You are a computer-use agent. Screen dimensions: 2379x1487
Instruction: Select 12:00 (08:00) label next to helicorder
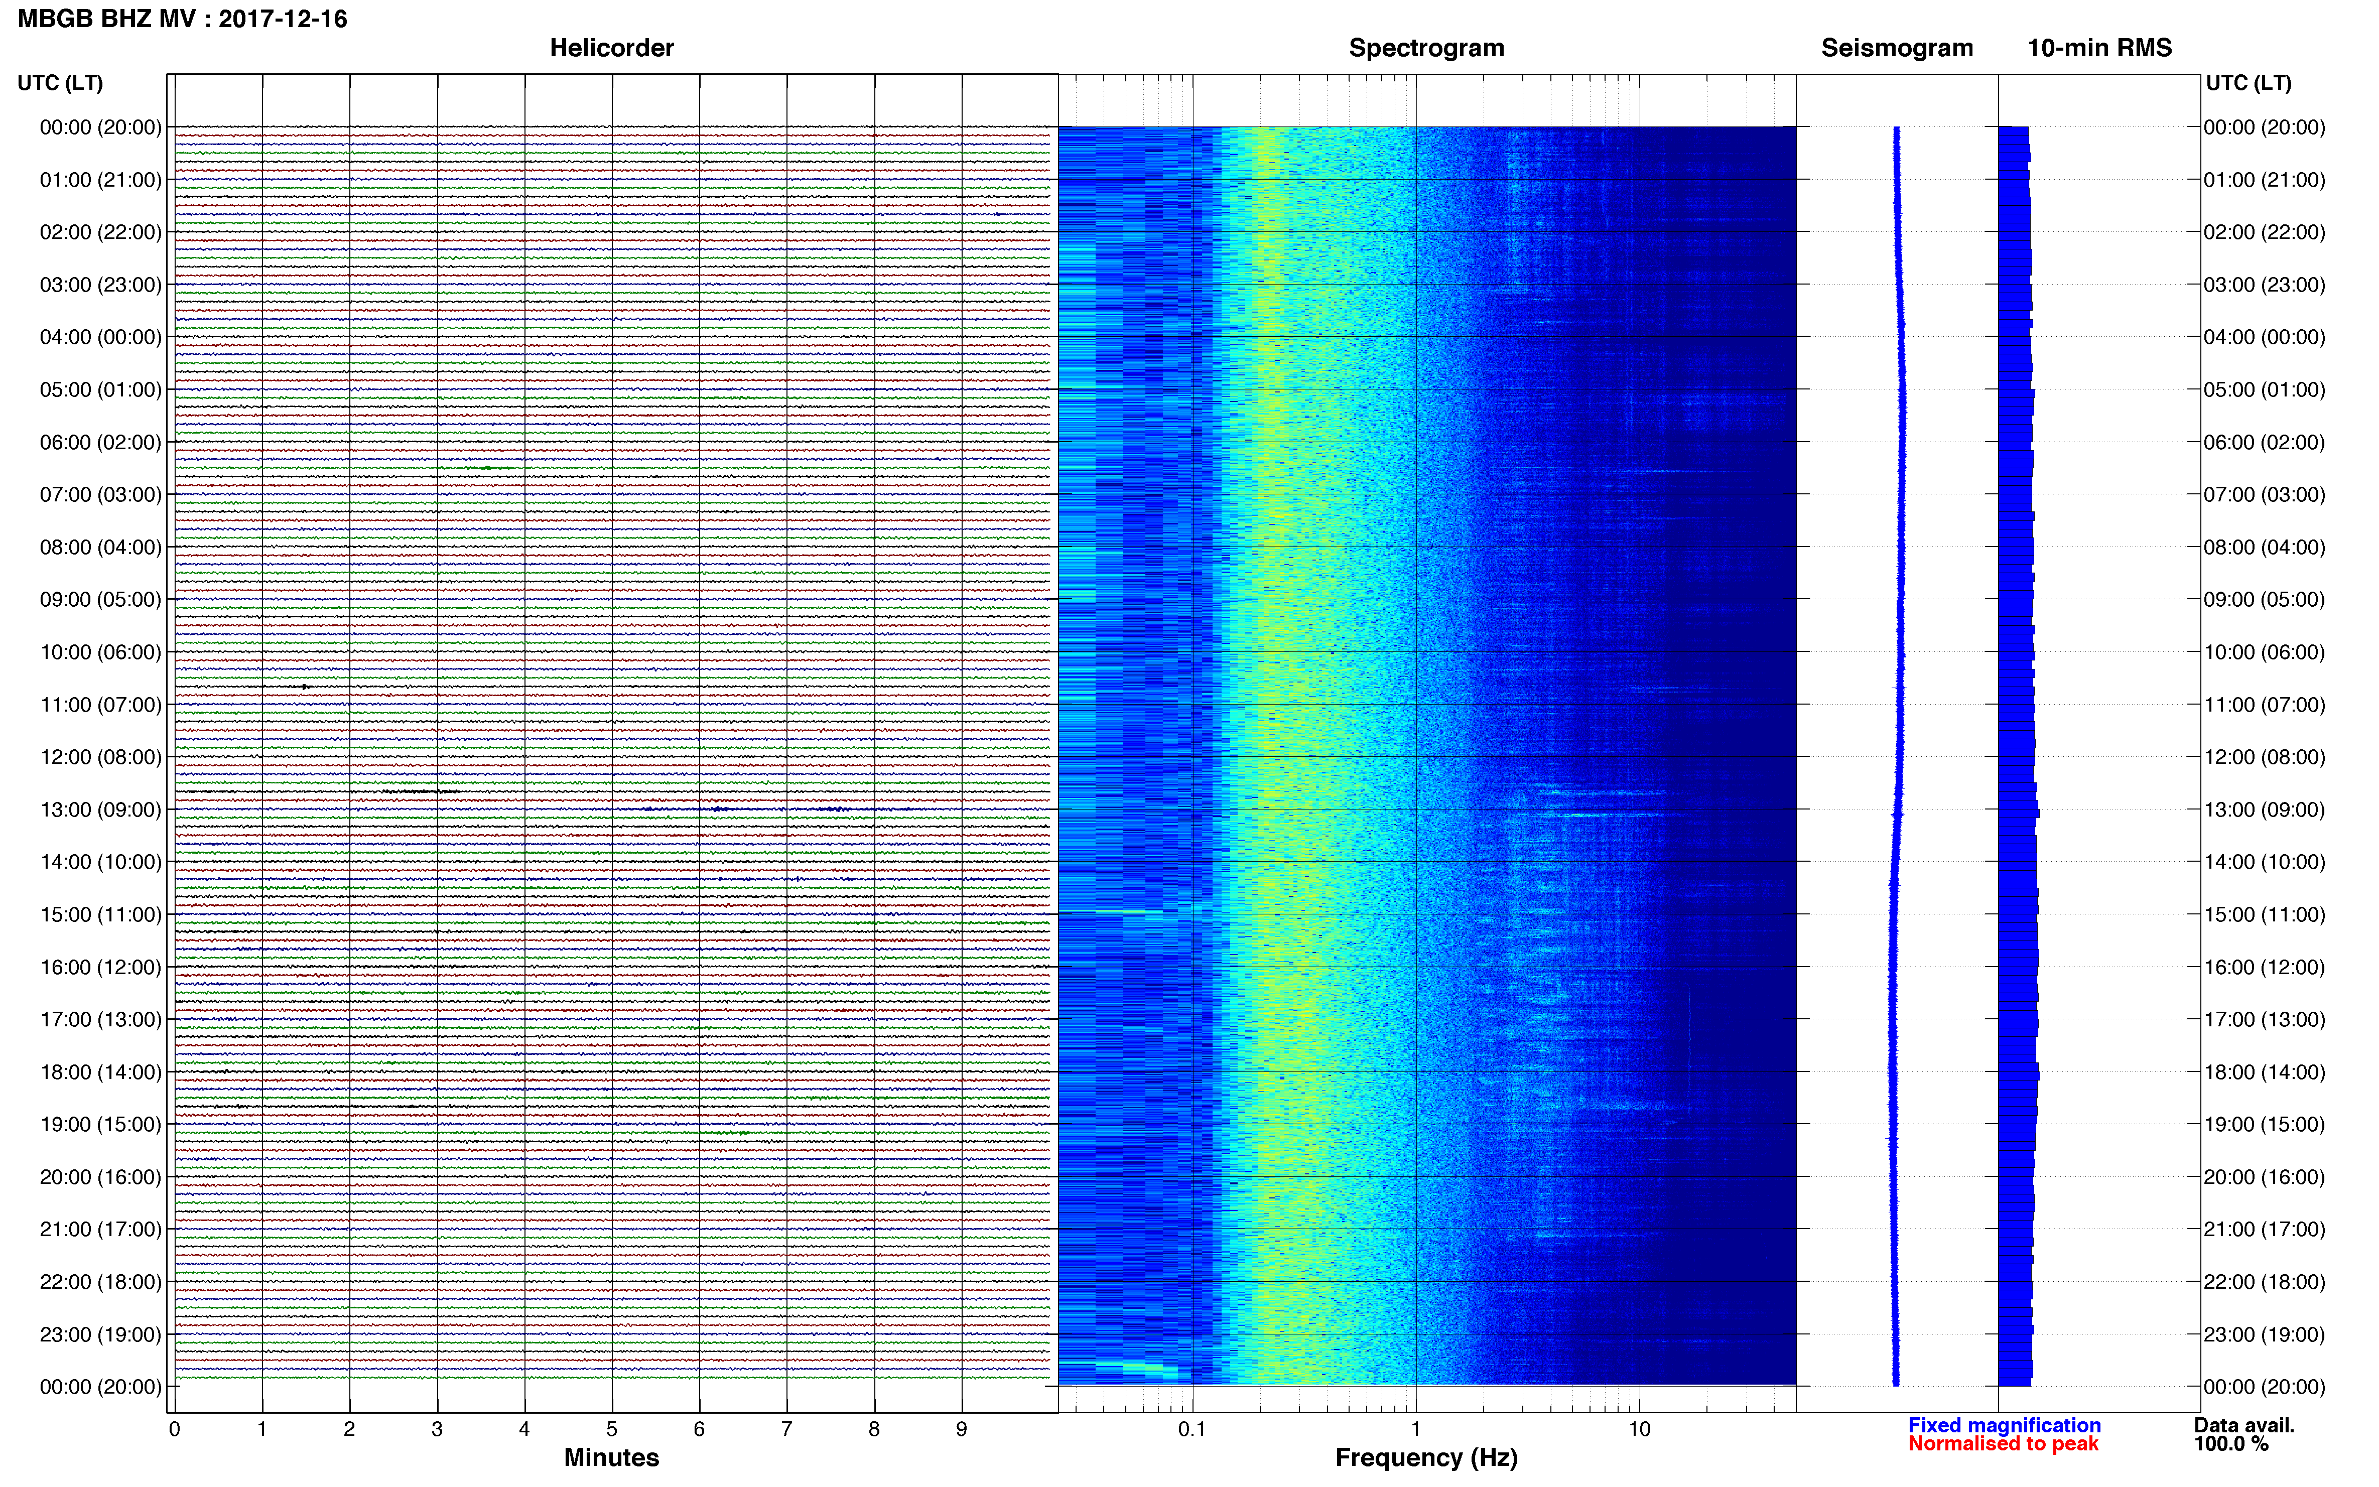(x=100, y=757)
